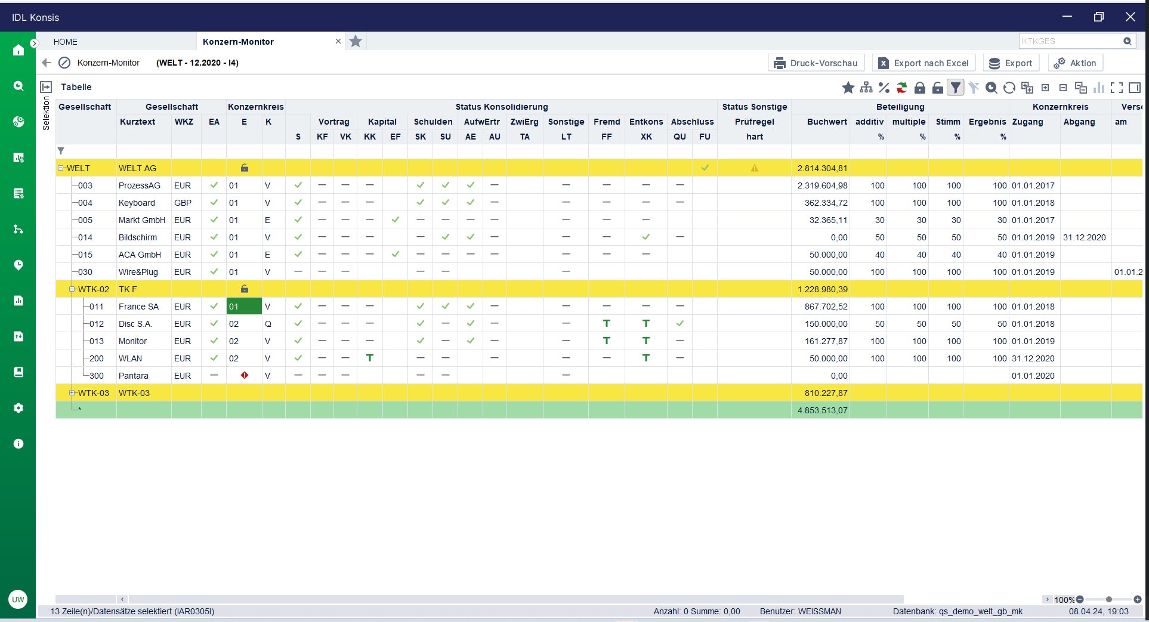
Task: Open the Druck-Vorschau print preview
Action: (x=816, y=63)
